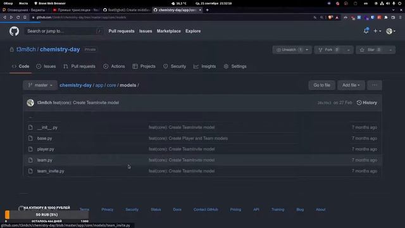Image resolution: width=405 pixels, height=228 pixels.
Task: Switch to the Actions tab
Action: coord(114,66)
